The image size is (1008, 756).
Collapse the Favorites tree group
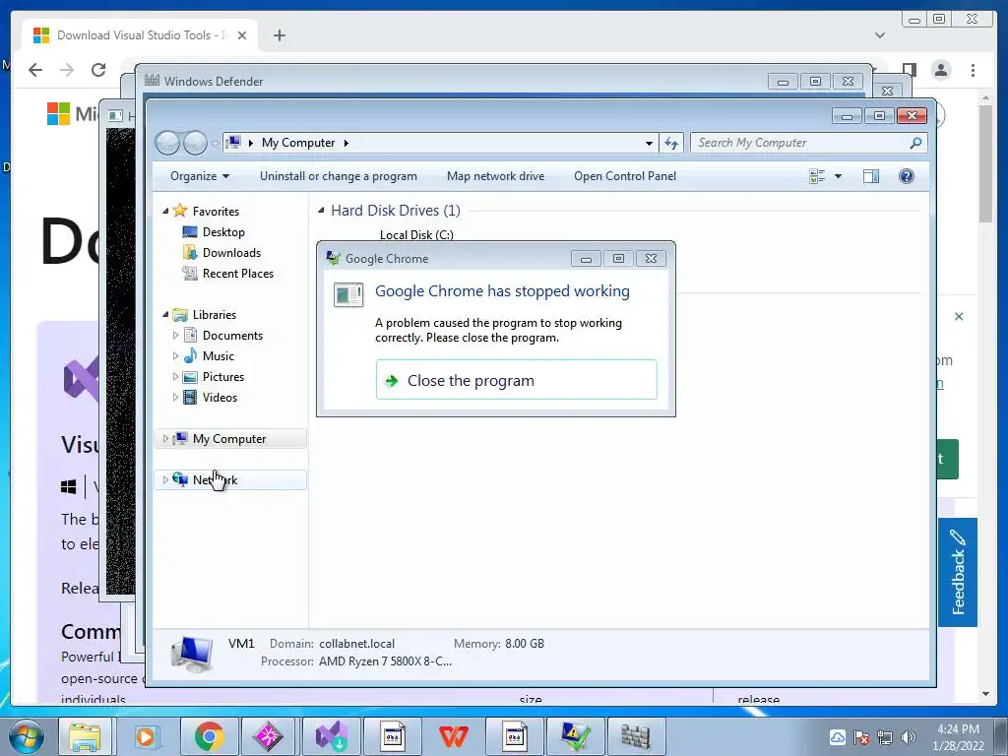click(165, 211)
